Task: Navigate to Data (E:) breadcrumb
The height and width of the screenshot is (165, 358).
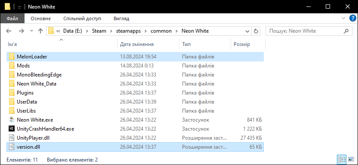Action: coord(73,31)
